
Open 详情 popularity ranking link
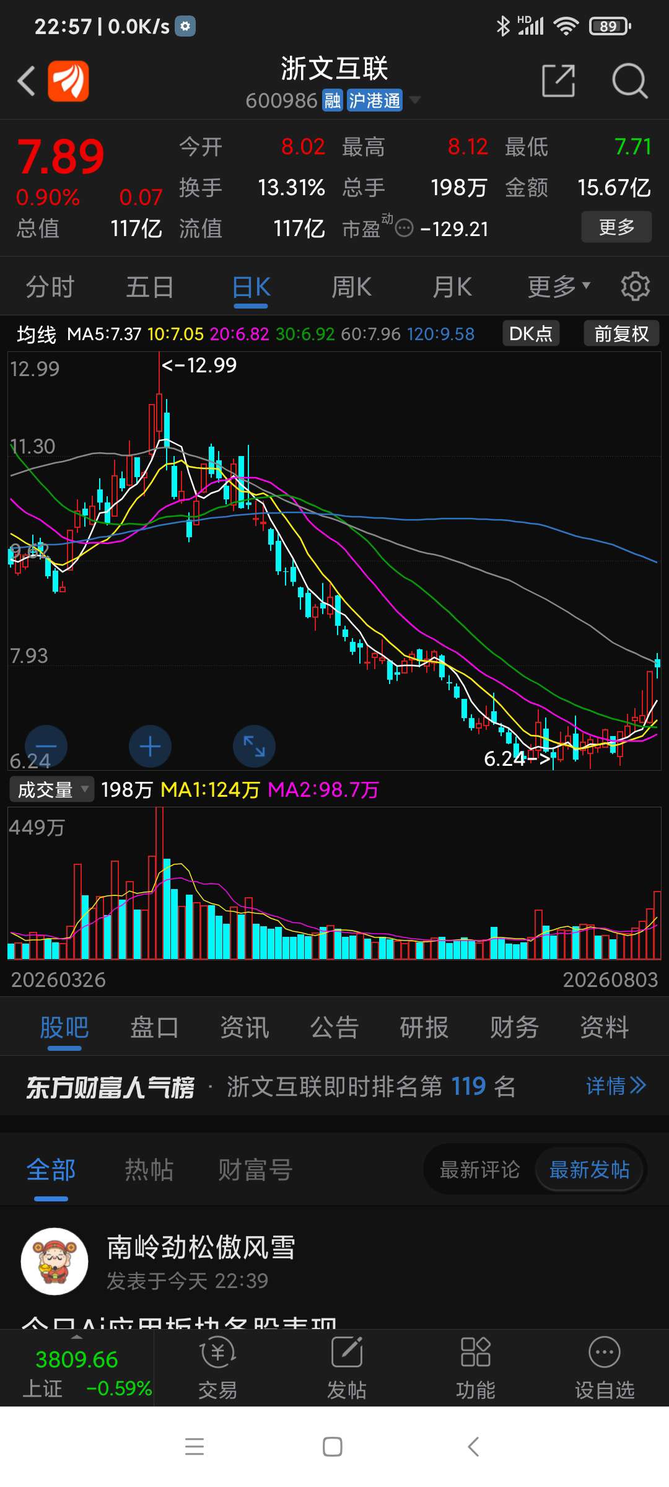click(616, 1086)
